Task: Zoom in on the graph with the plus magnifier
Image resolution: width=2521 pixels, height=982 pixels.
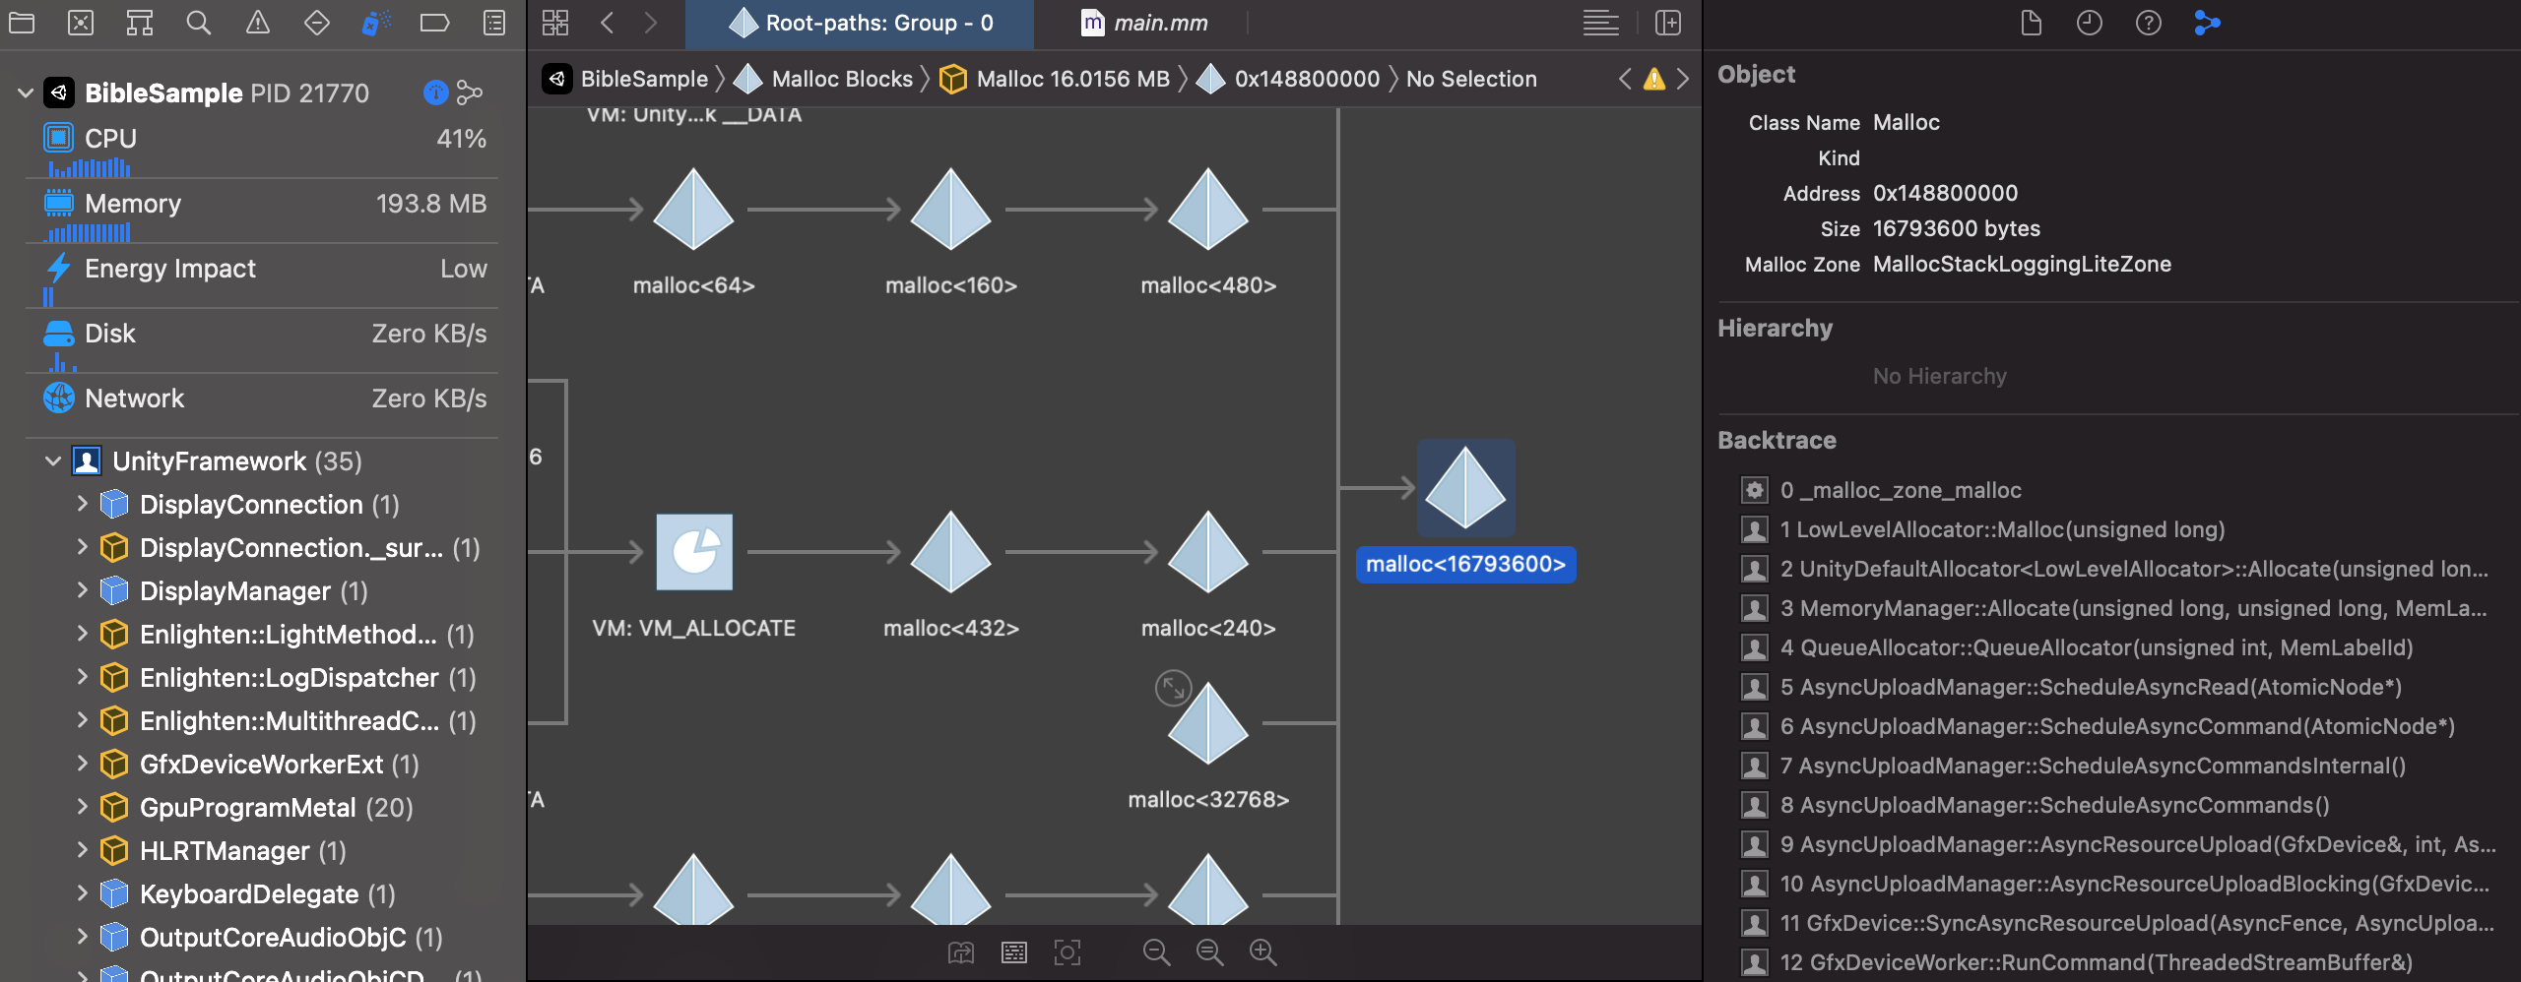Action: pyautogui.click(x=1262, y=952)
